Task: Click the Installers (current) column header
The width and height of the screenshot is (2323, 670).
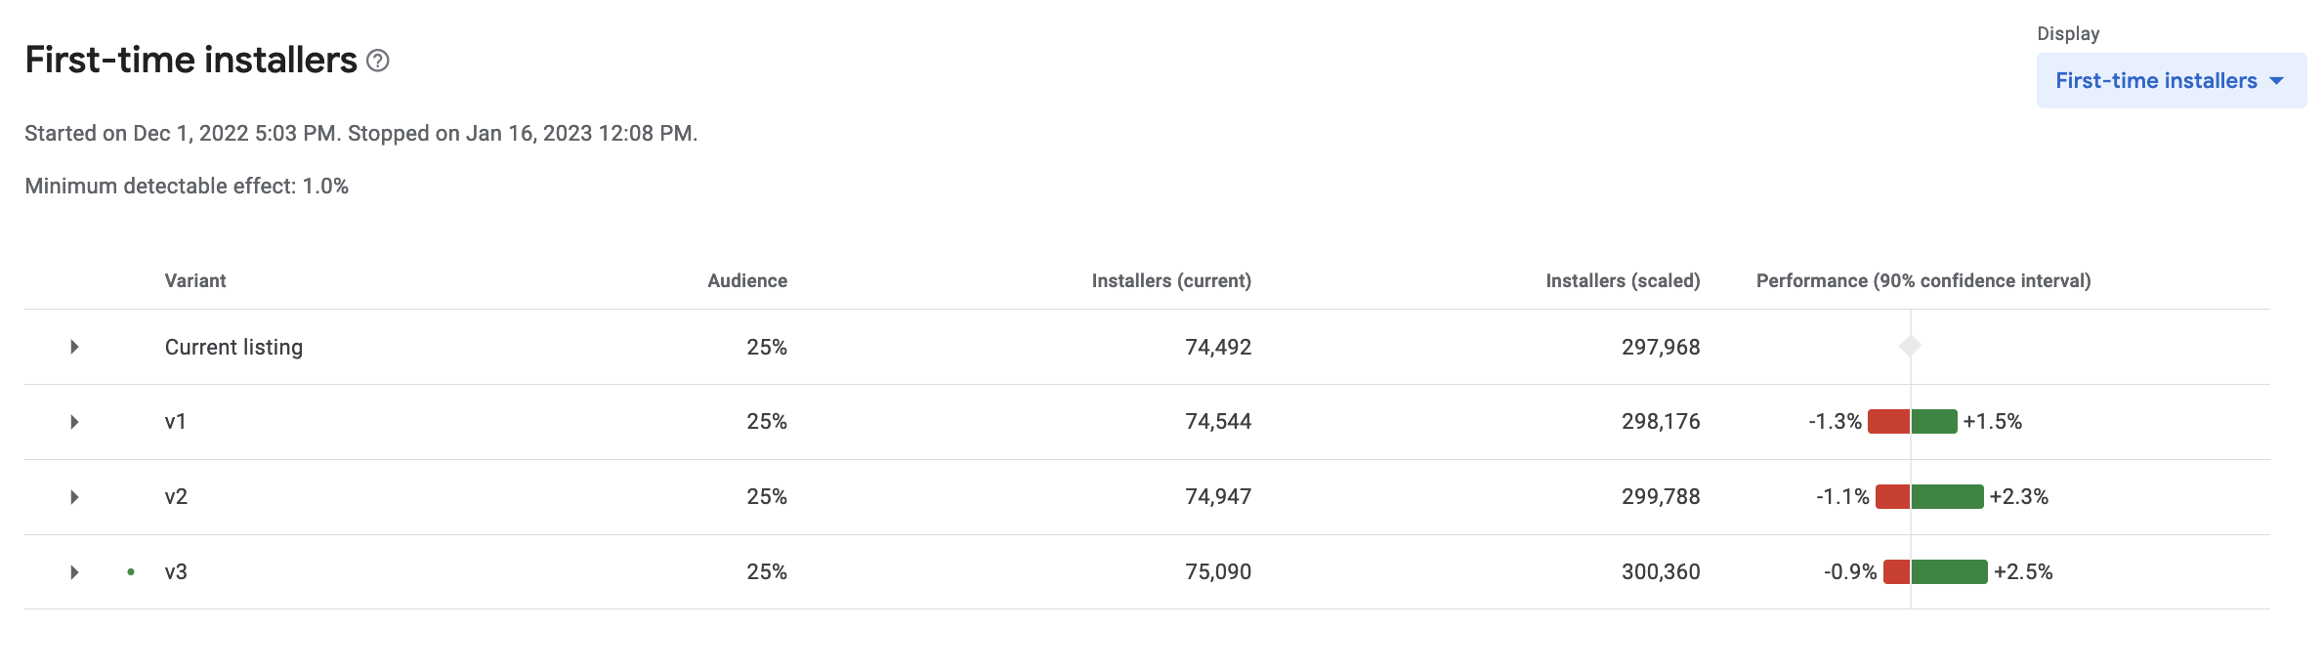Action: [x=1171, y=281]
